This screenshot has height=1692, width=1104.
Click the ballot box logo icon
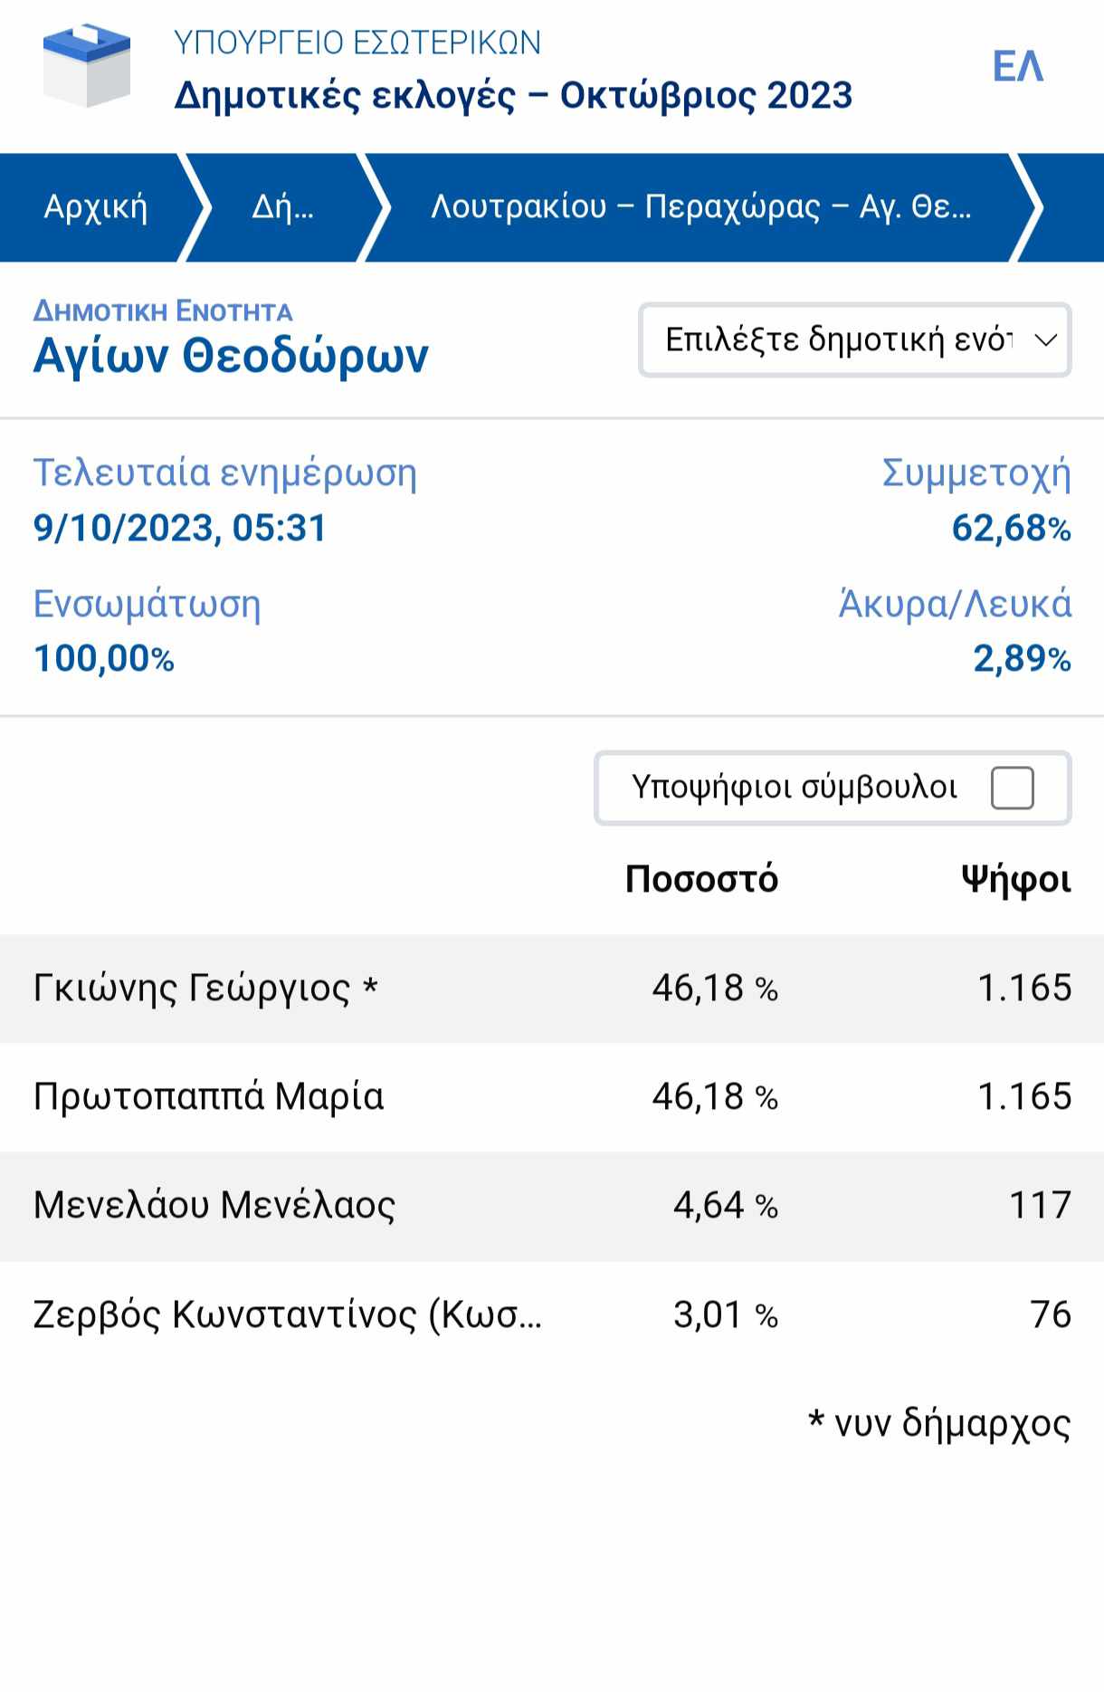(87, 66)
